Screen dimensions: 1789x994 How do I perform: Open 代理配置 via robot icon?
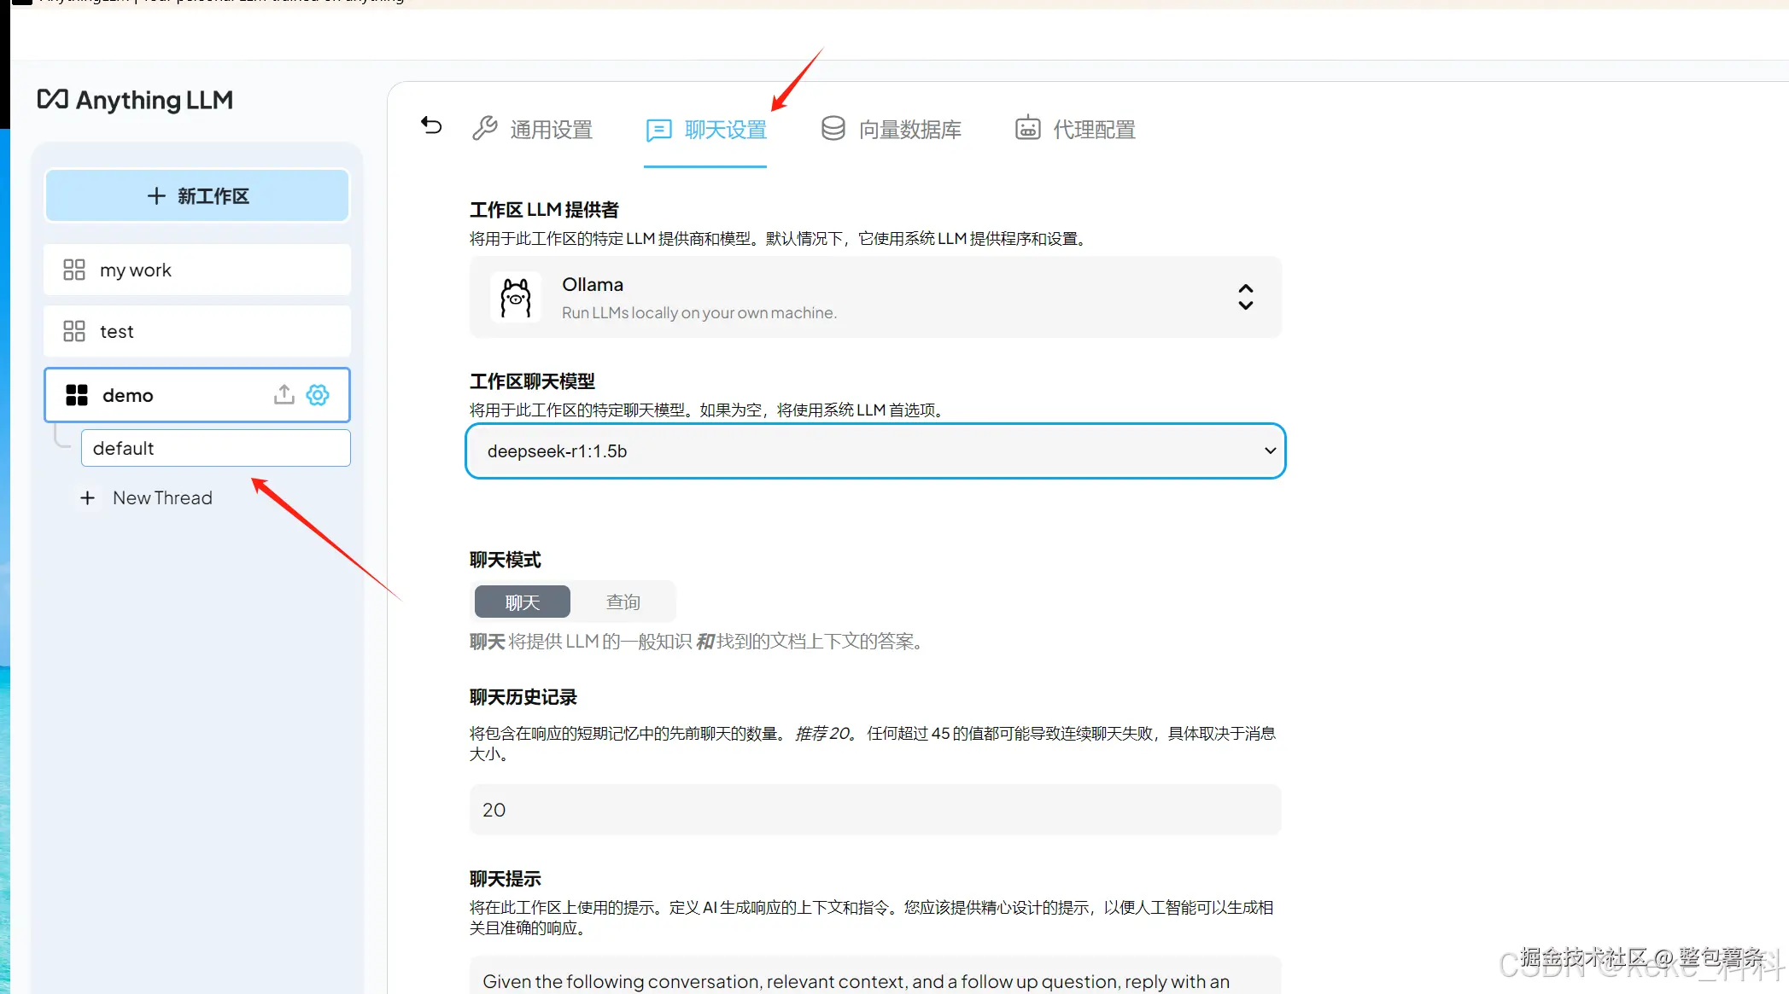coord(1027,128)
